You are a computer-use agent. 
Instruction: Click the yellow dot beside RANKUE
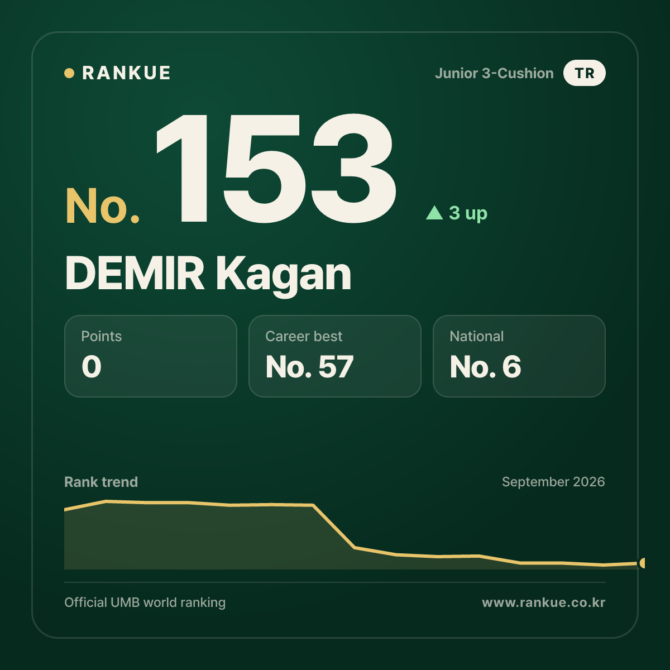(x=69, y=73)
